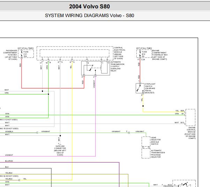Image resolution: width=210 pixels, height=187 pixels.
Task: Click the "STOPLIGHT SWITCH" label
Action: (150, 88)
